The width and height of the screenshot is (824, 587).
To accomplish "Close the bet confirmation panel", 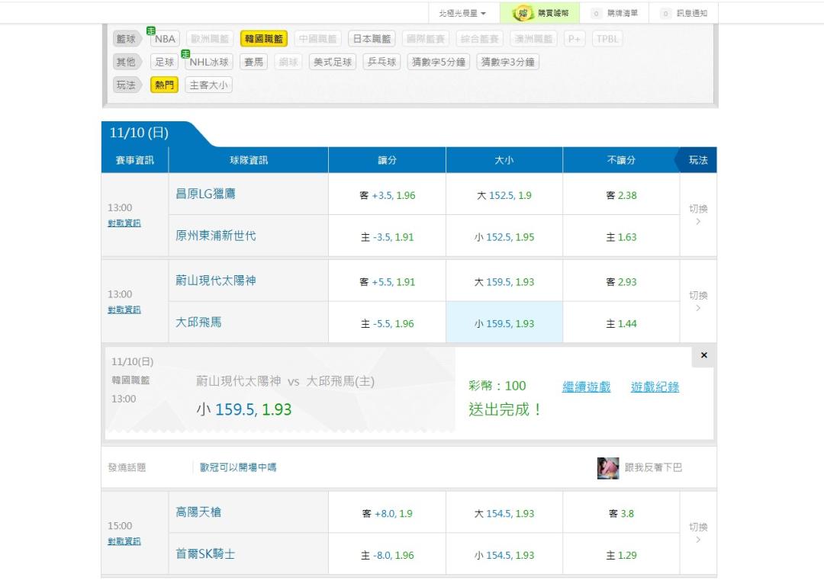I will (703, 355).
